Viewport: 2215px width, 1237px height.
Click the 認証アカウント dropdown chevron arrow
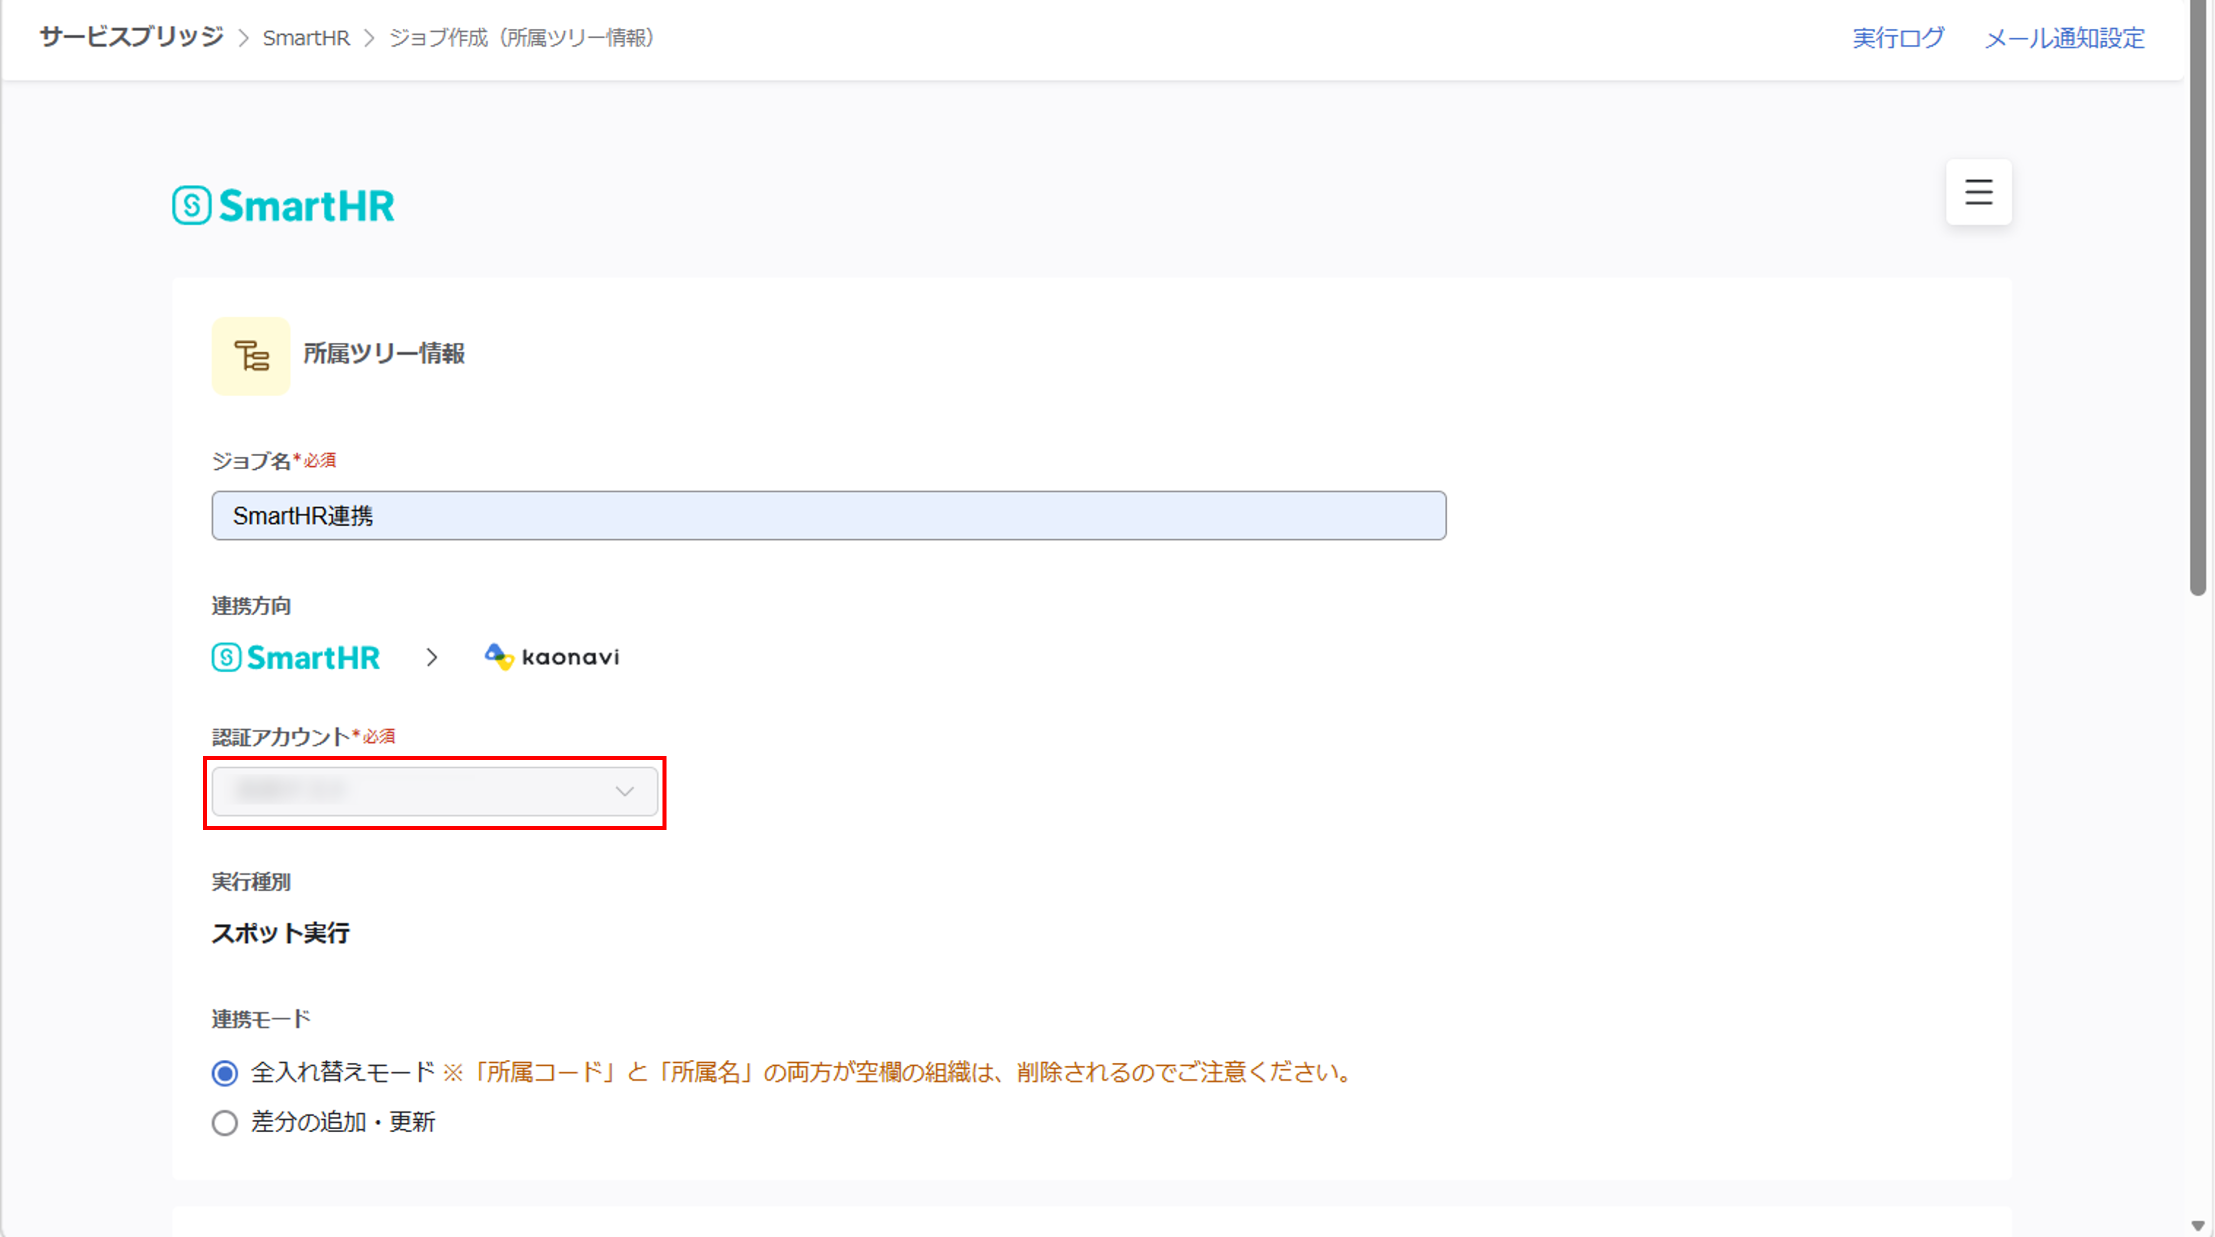click(x=624, y=791)
